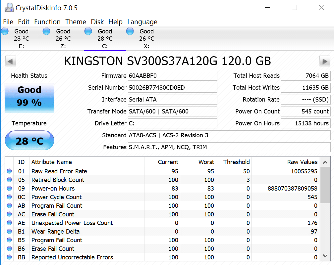334x265 pixels.
Task: Click the status dot next to Retired Block Count
Action: point(10,180)
